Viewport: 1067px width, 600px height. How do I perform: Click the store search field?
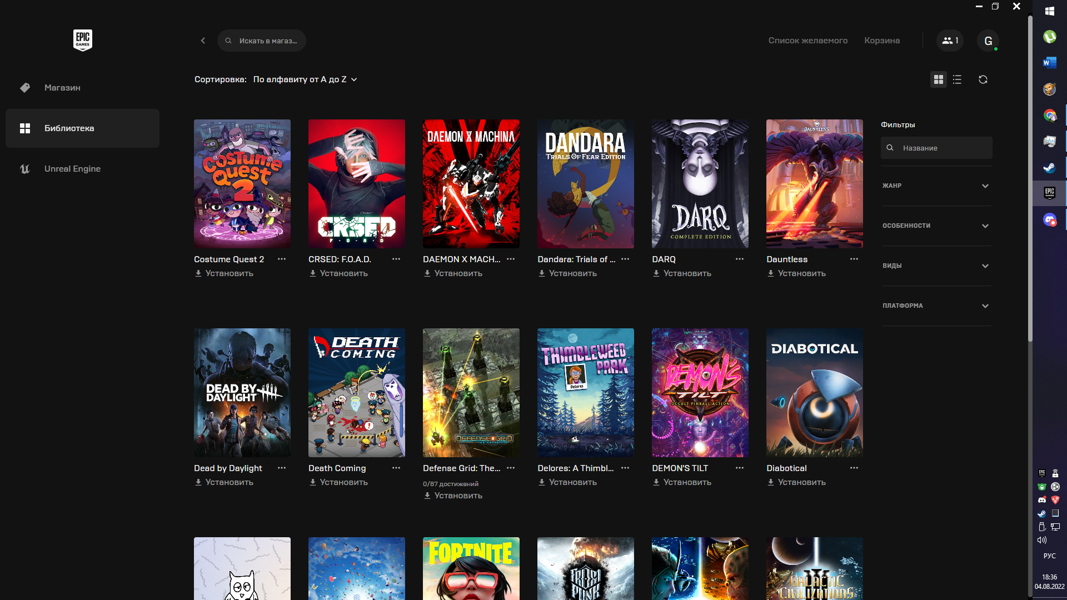coord(262,41)
